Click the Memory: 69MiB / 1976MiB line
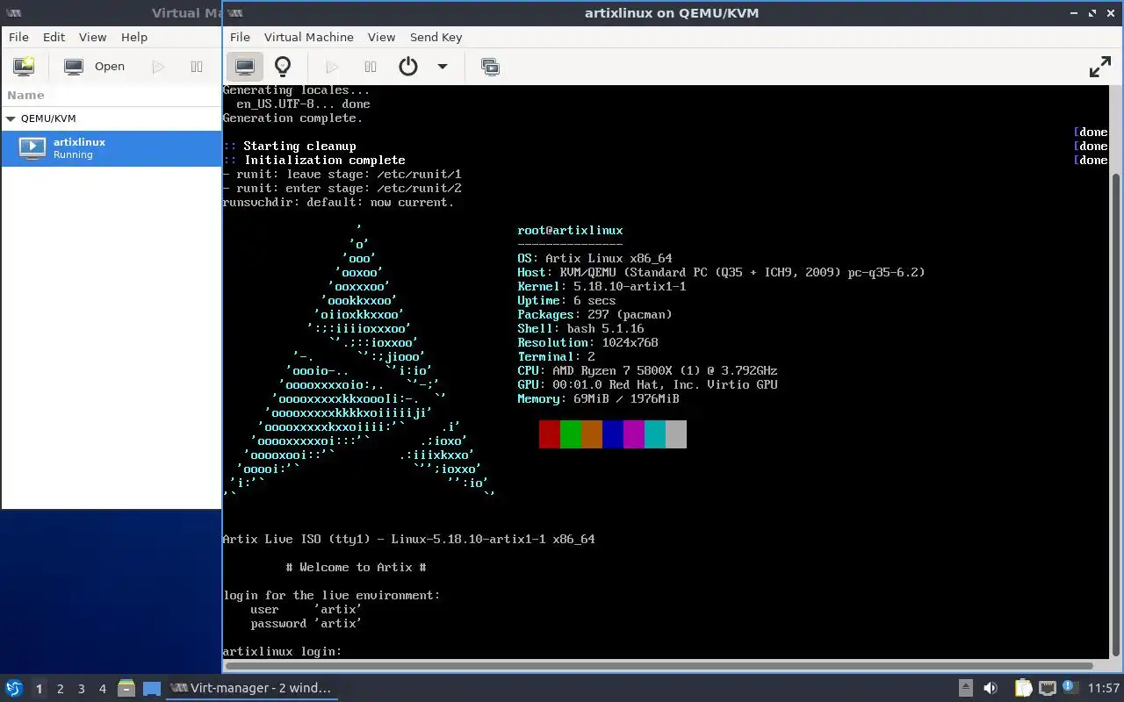 pos(598,398)
